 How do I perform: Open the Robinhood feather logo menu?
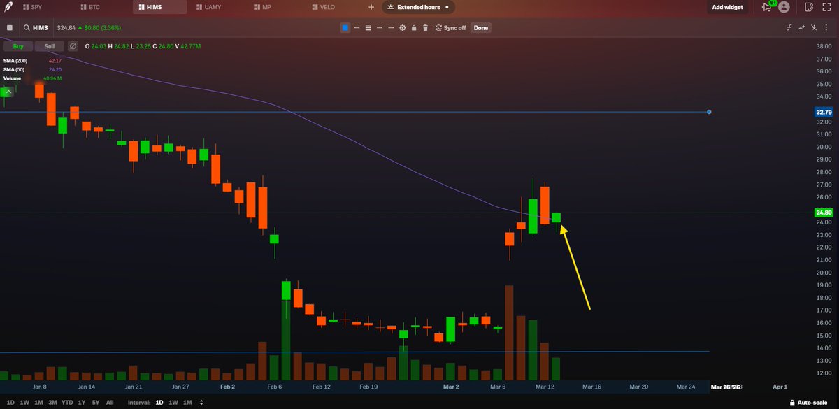pos(7,7)
